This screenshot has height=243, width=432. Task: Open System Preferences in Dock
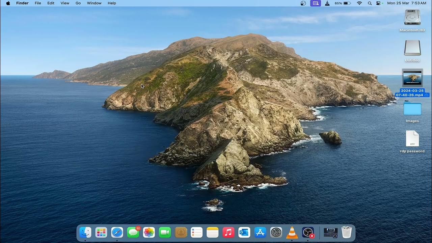click(276, 232)
